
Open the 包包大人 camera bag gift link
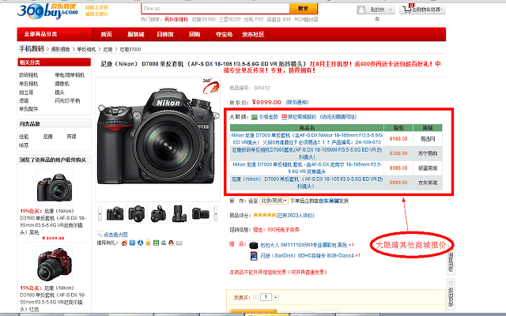304,245
